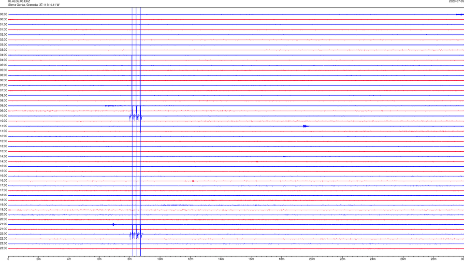
Task: Click the burst at the end of the 00:00 trace
Action: click(x=460, y=14)
